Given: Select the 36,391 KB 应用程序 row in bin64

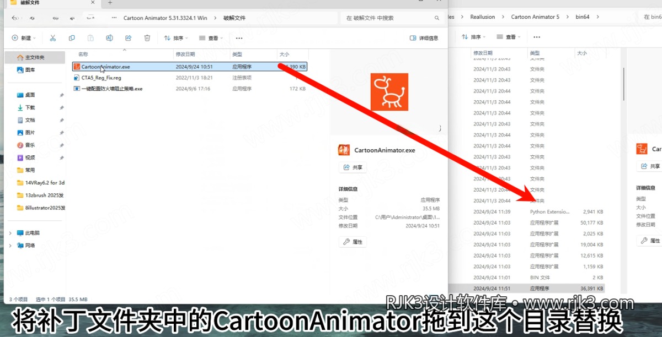Looking at the screenshot, I should 538,288.
